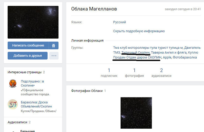View the 1 подписчик counter
Viewport: 204px width, 132px height.
[109, 73]
